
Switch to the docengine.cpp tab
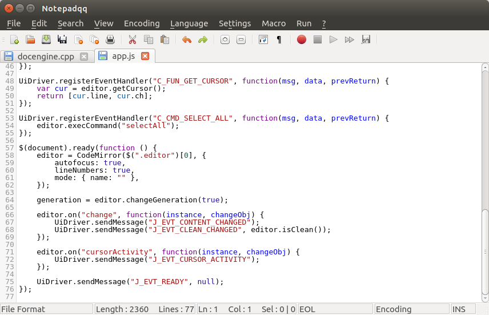(x=46, y=56)
